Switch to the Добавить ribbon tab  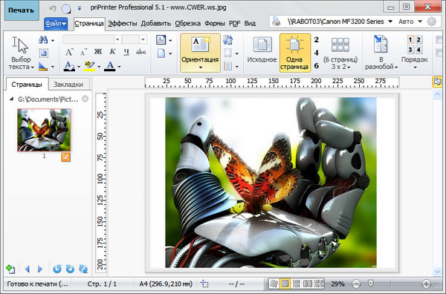click(156, 24)
